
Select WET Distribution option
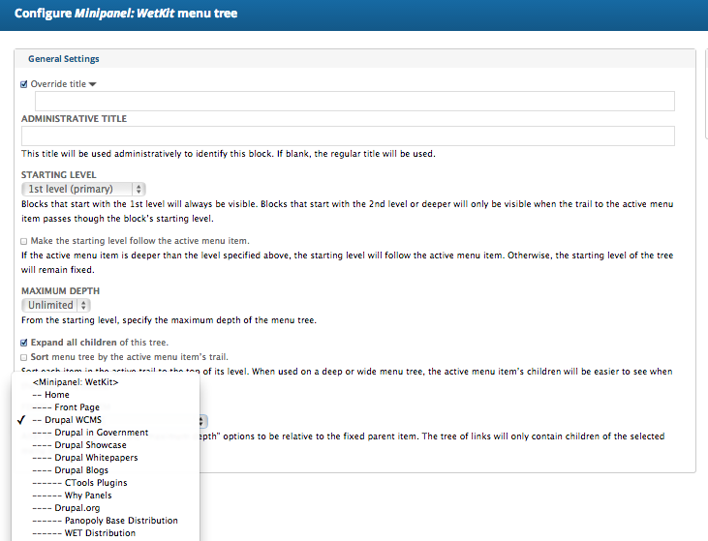[106, 533]
